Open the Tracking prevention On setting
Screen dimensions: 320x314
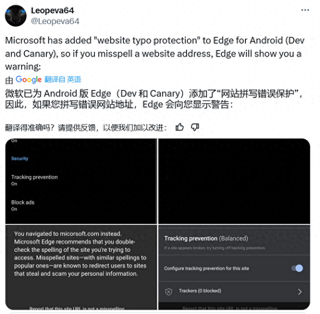click(34, 180)
